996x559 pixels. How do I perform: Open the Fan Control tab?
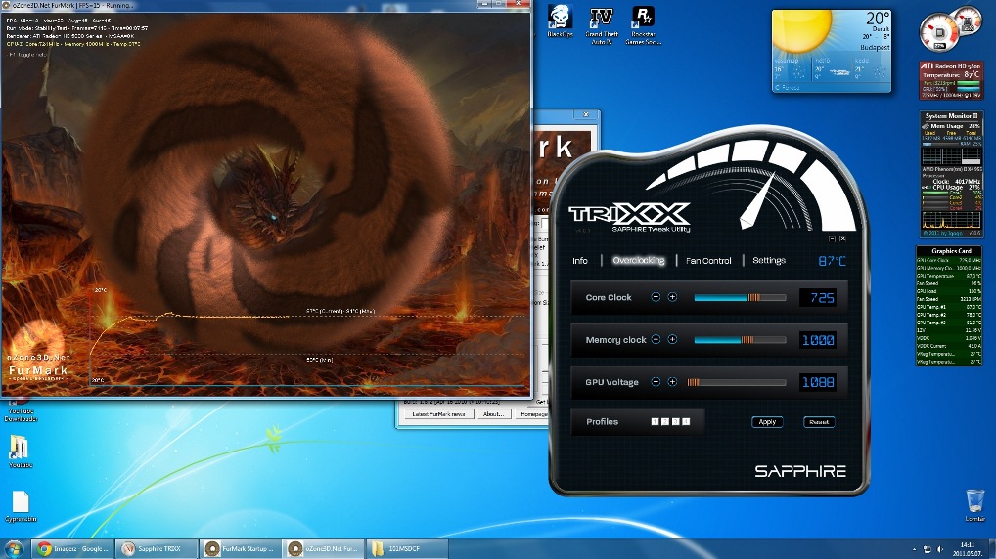click(x=708, y=261)
